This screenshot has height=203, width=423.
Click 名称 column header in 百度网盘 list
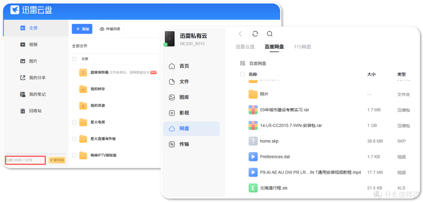tap(253, 74)
